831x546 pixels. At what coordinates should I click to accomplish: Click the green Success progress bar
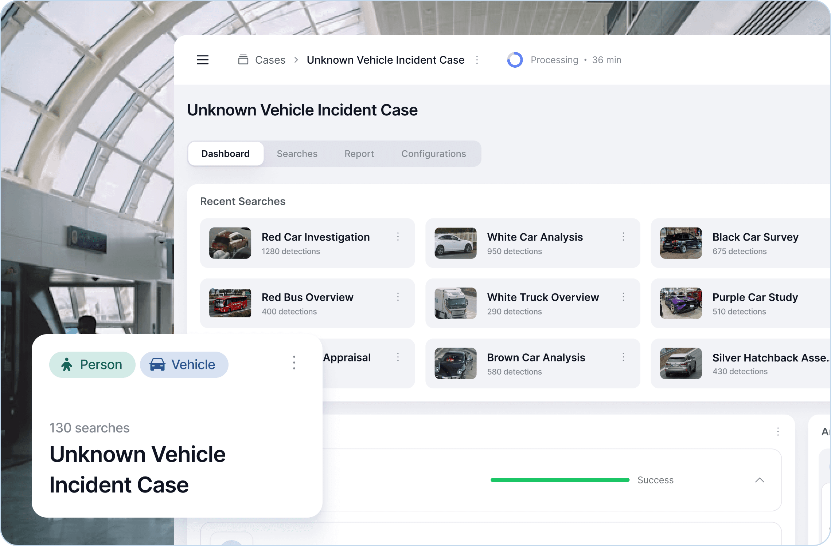[560, 480]
